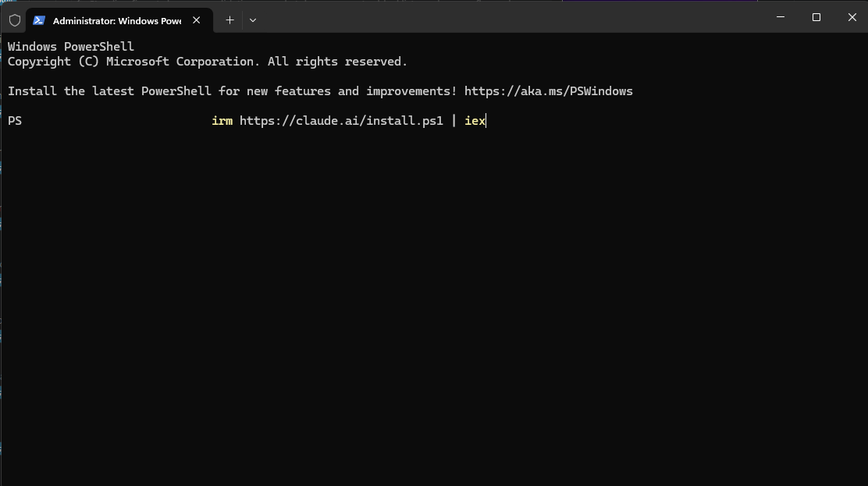This screenshot has height=486, width=868.
Task: Click the Copyright Microsoft Corporation line
Action: 208,62
